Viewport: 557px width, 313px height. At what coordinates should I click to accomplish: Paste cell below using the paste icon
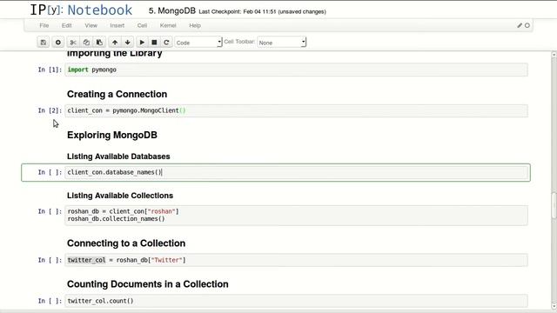99,43
